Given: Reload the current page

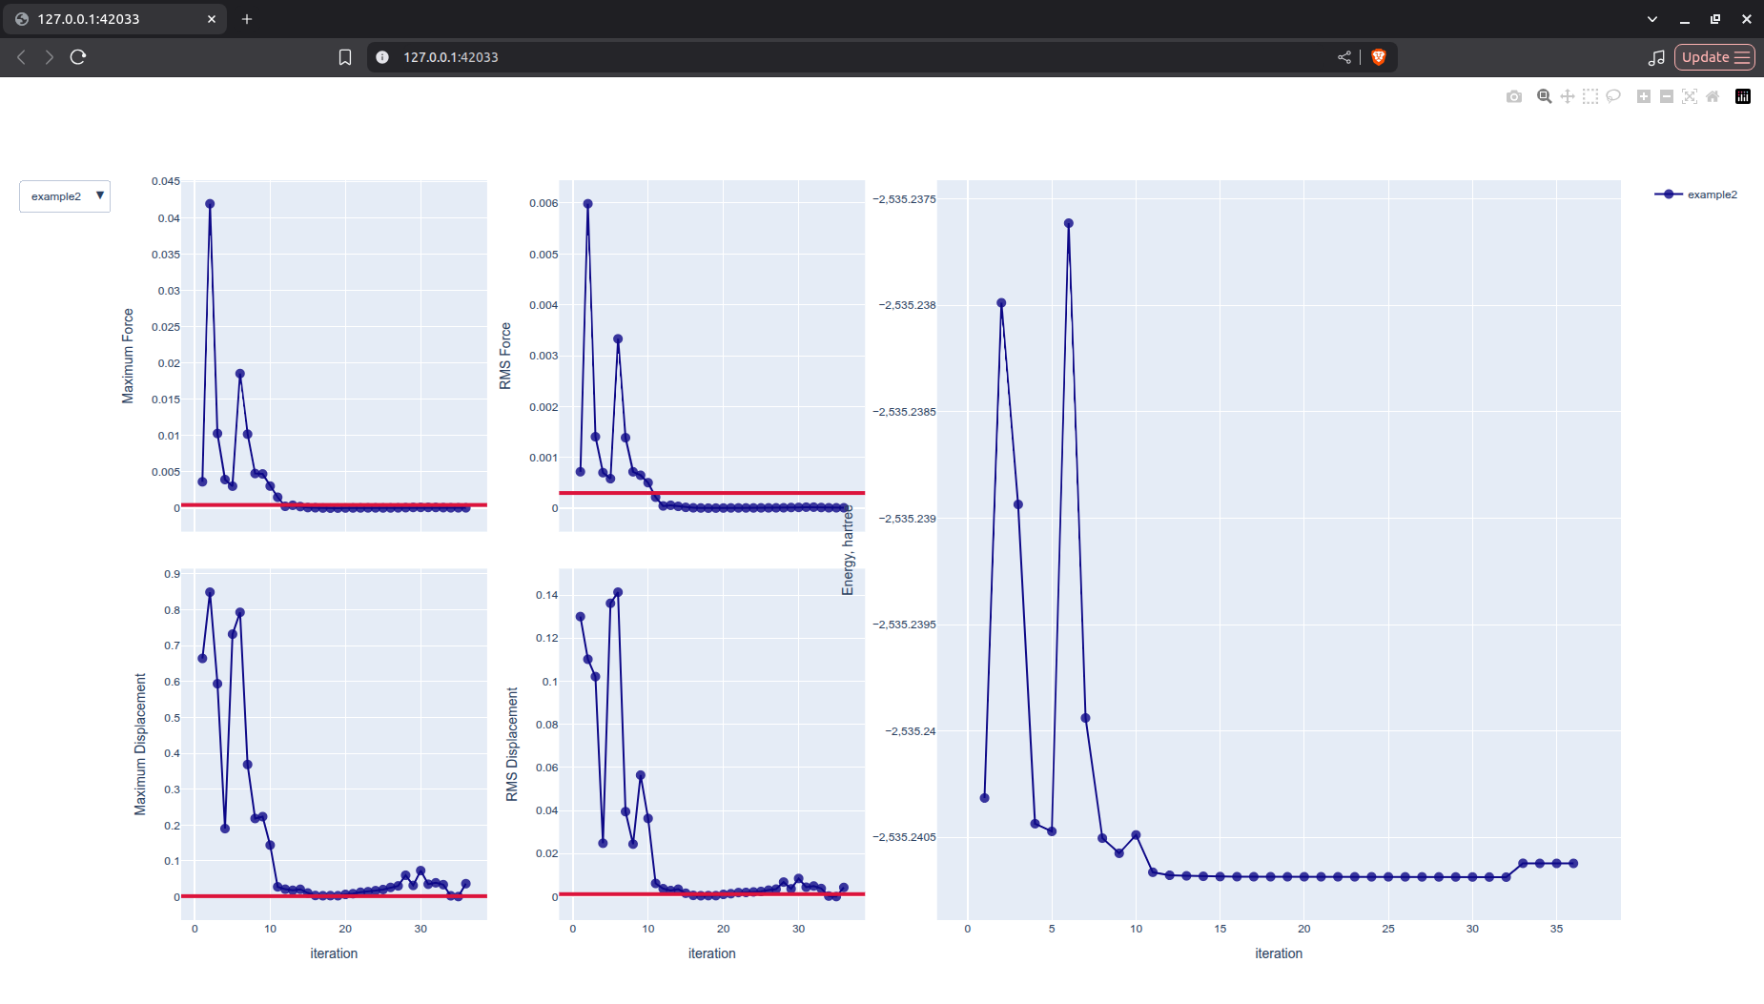Looking at the screenshot, I should (x=78, y=57).
